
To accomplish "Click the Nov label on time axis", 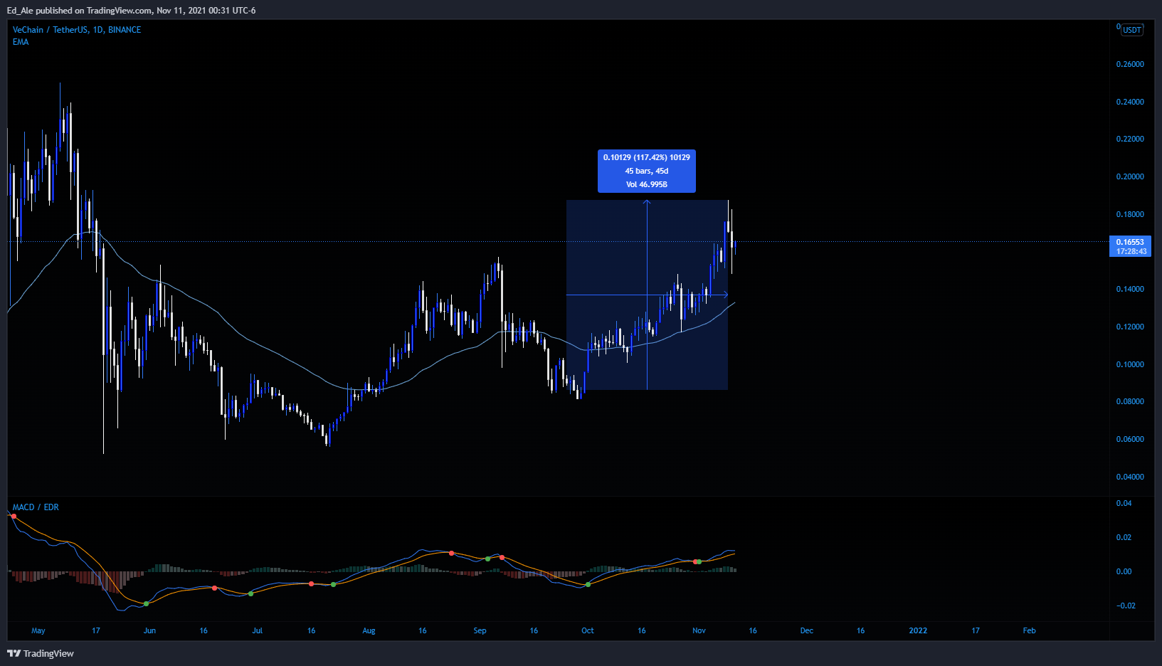I will coord(699,630).
